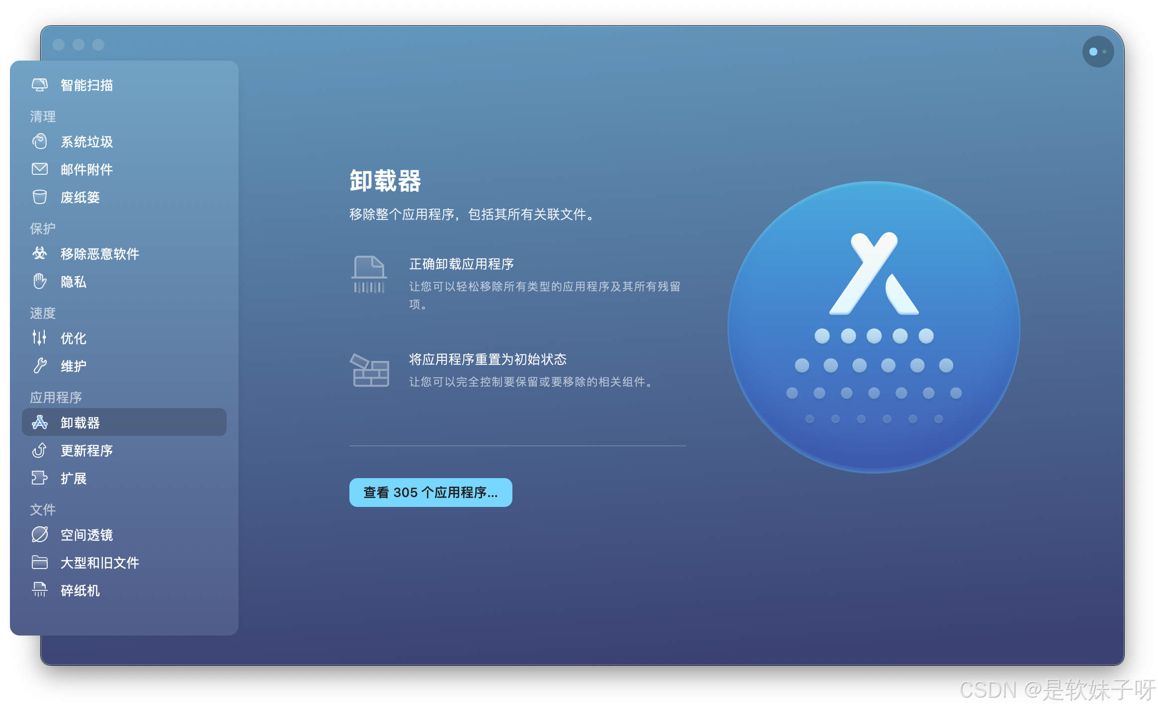
Task: Select 智能扫描 in the sidebar
Action: pos(124,85)
